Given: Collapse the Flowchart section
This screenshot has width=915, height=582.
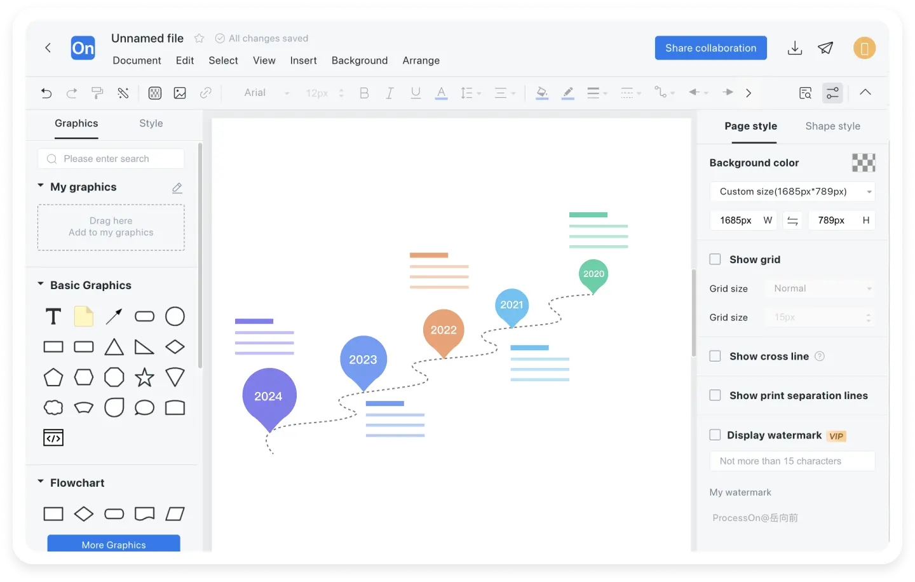Looking at the screenshot, I should pyautogui.click(x=41, y=482).
